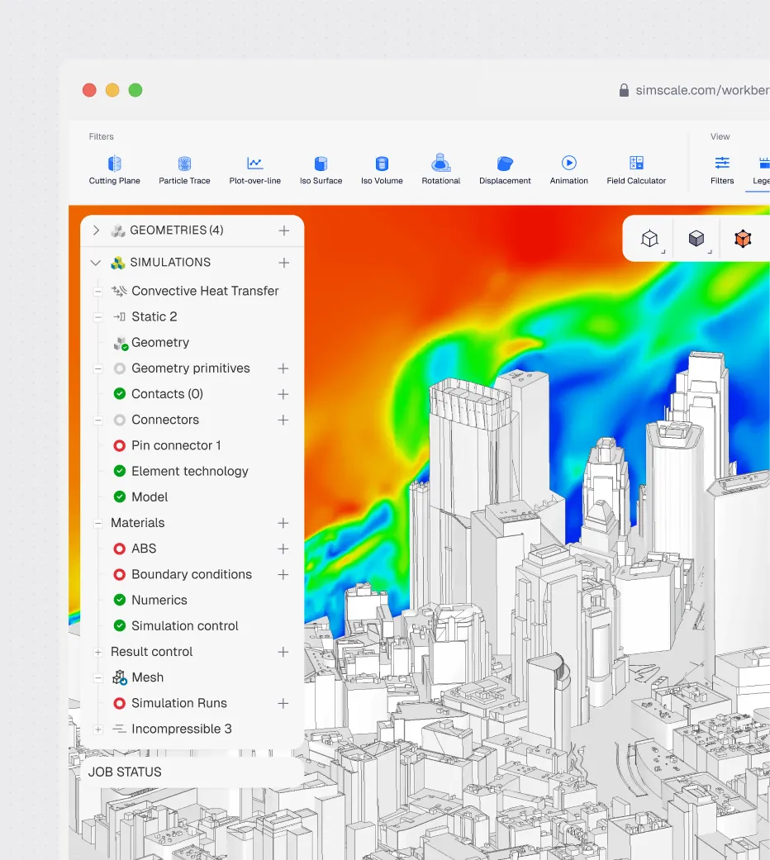Select the Displacement filter
The height and width of the screenshot is (860, 770).
tap(505, 169)
